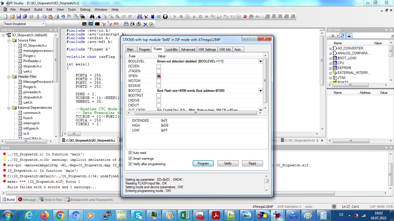Viewport: 394px width, 221px height.
Task: Click the Program button
Action: click(203, 163)
